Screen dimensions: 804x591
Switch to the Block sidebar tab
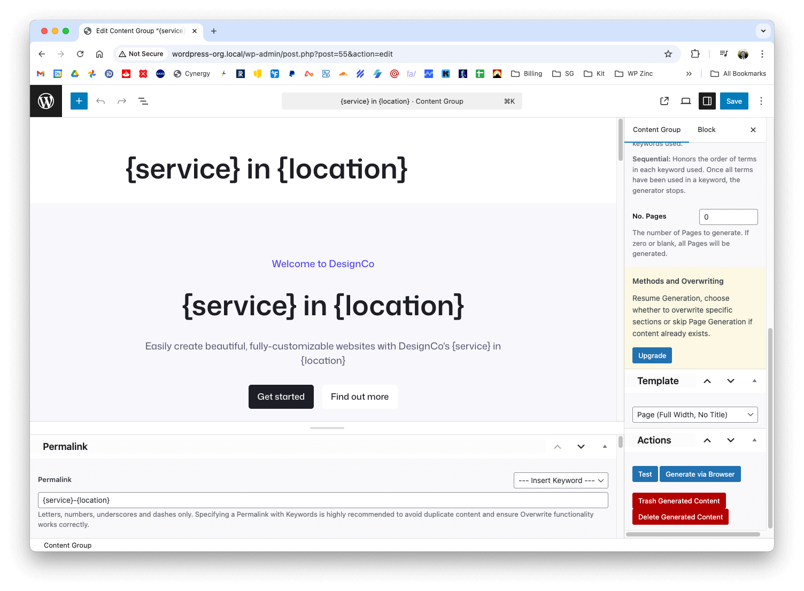[706, 130]
